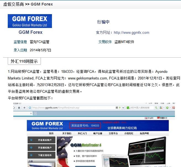Open the address bar dropdown arrow
181x167 pixels.
coord(123,108)
